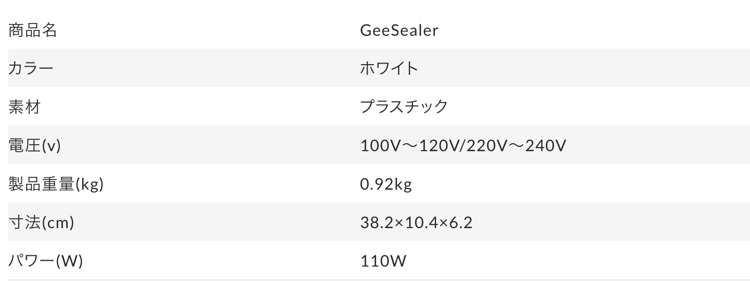Select the ホワイト color value
Viewport: 750px width, 281px height.
pyautogui.click(x=389, y=68)
